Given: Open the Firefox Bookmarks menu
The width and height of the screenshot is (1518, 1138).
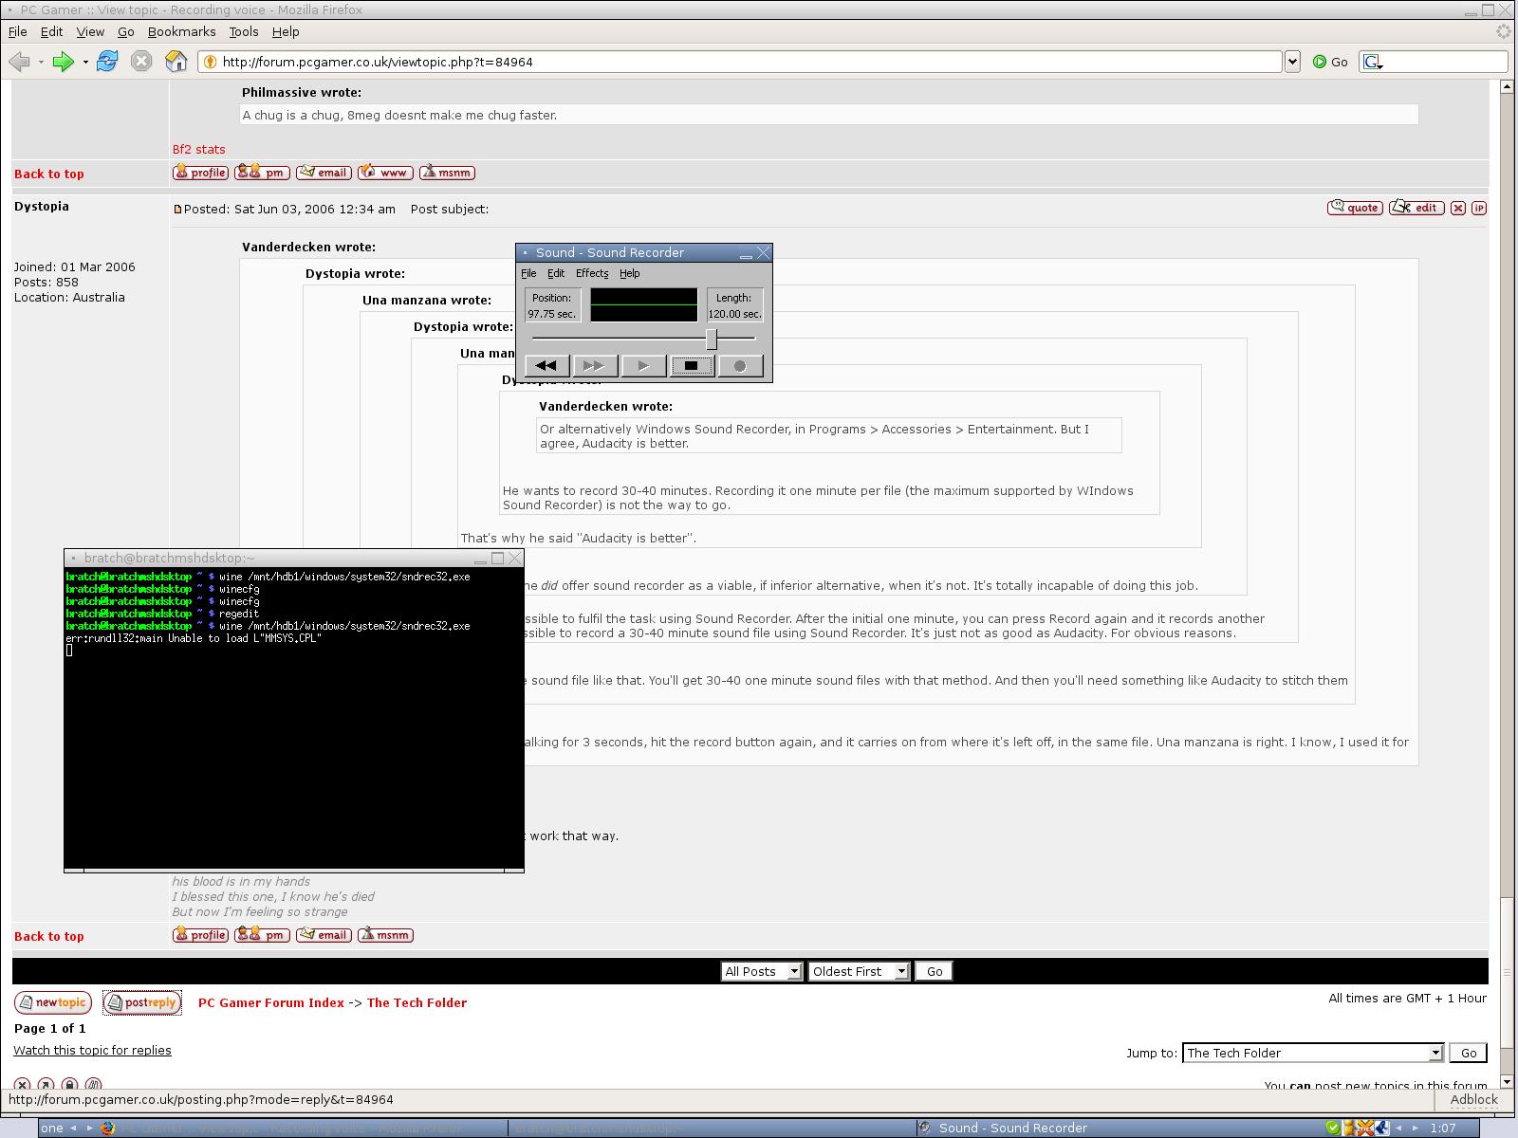Looking at the screenshot, I should coord(181,31).
